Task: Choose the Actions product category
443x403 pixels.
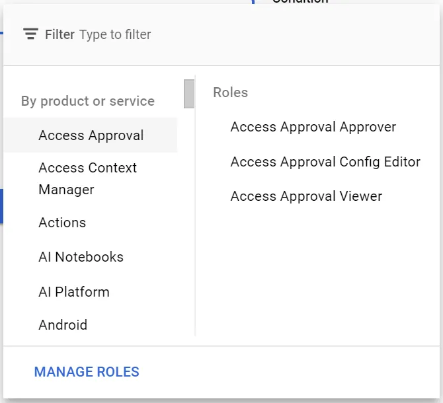Action: click(x=62, y=223)
